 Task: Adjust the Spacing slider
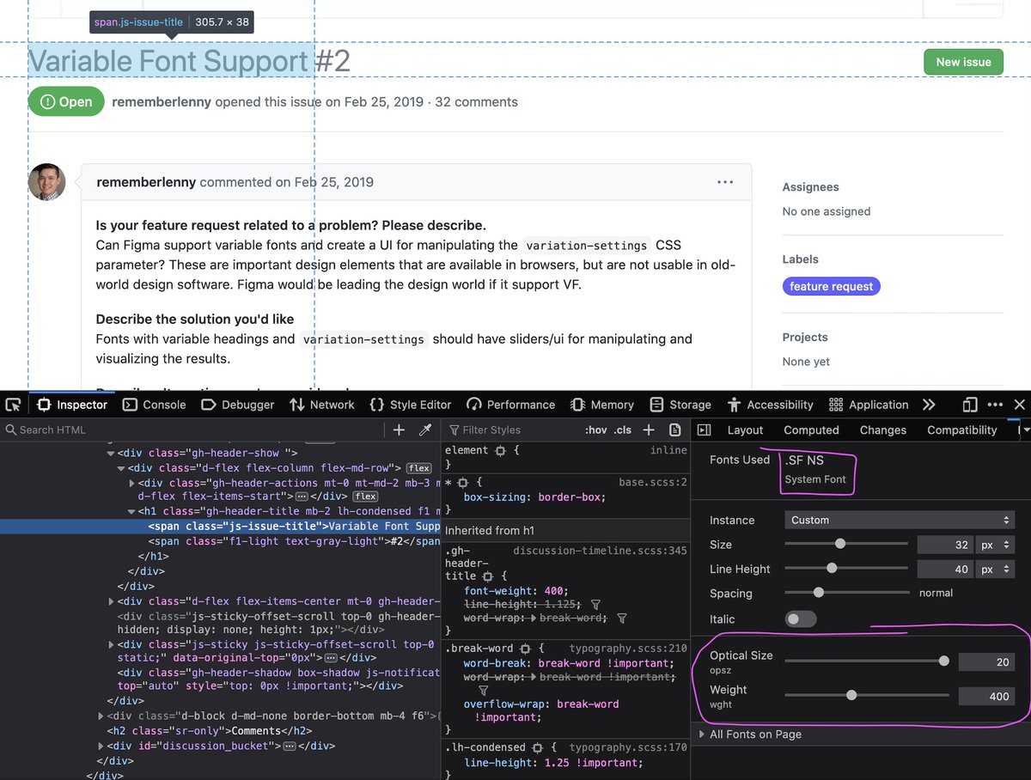tap(846, 592)
